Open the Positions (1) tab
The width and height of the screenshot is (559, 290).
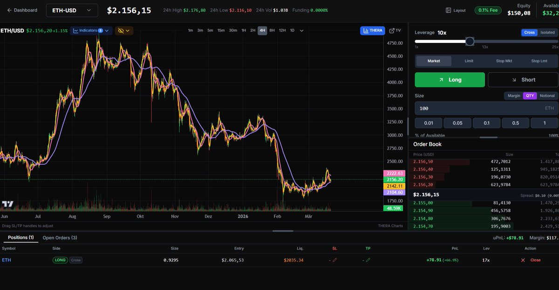click(x=21, y=237)
